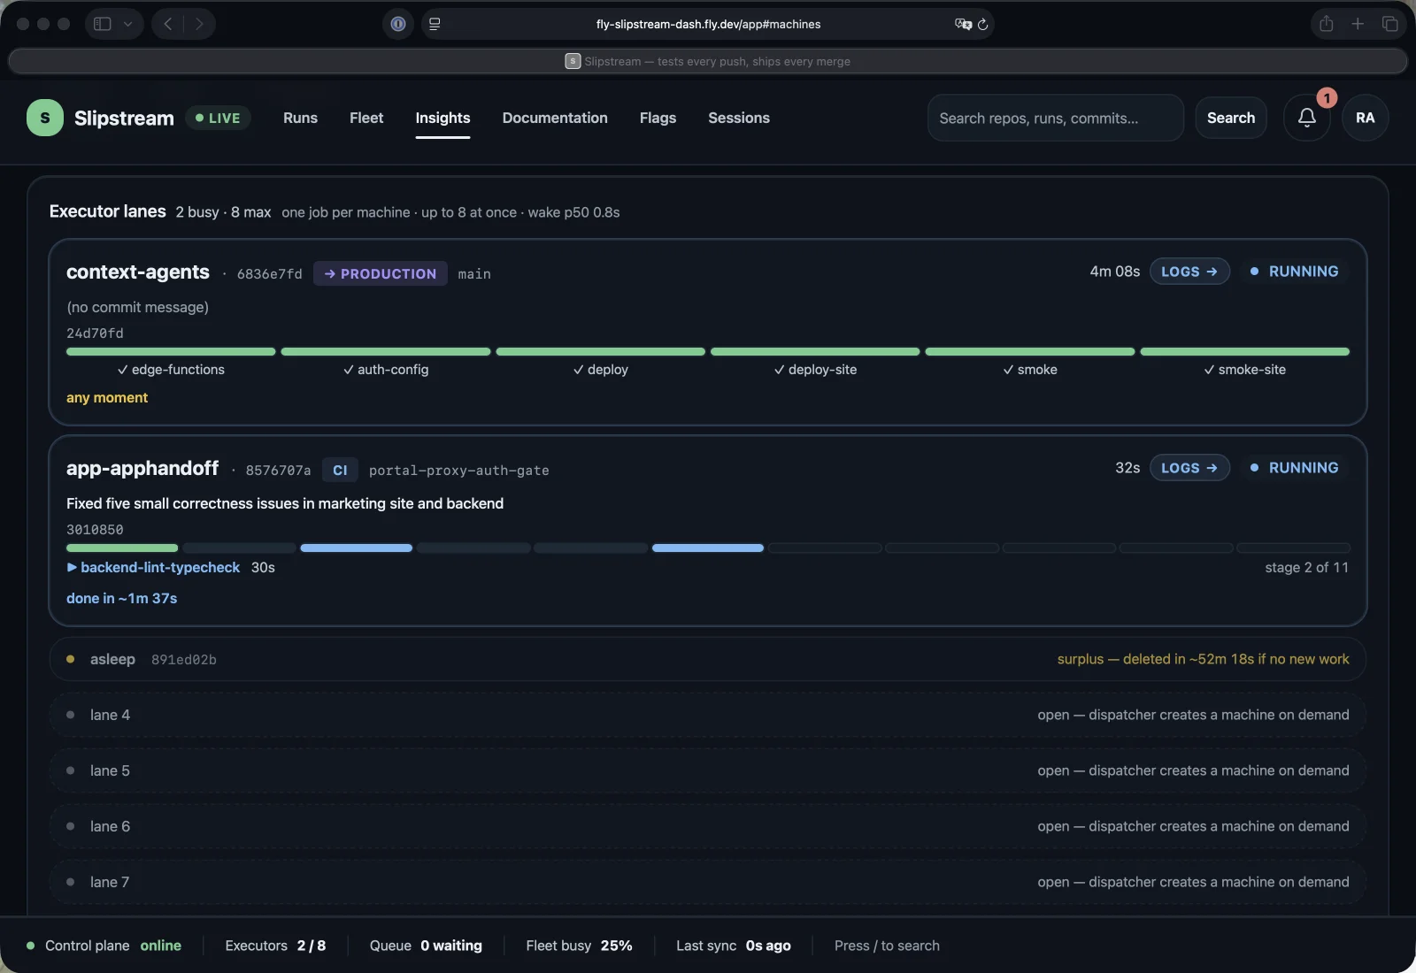This screenshot has width=1416, height=973.
Task: Open the page reader icon
Action: tap(435, 24)
